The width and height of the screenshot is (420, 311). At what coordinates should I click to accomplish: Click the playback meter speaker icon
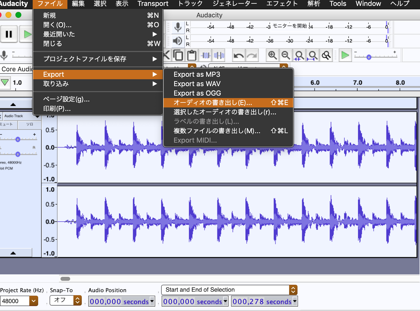coord(178,41)
